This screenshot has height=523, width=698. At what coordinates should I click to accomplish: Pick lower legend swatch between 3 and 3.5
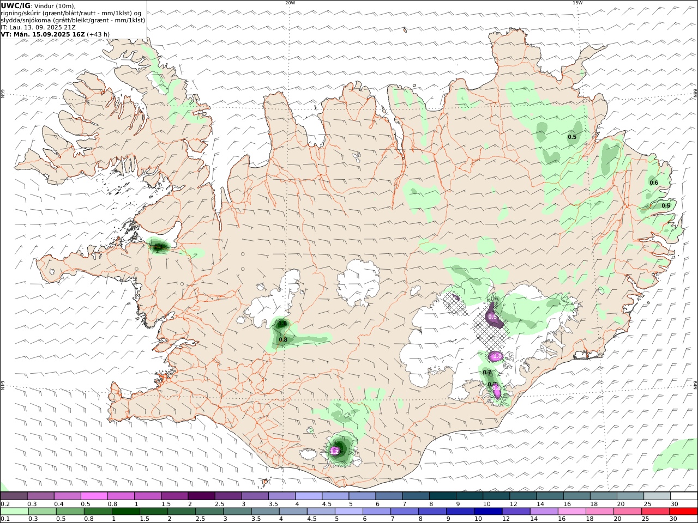(x=237, y=512)
